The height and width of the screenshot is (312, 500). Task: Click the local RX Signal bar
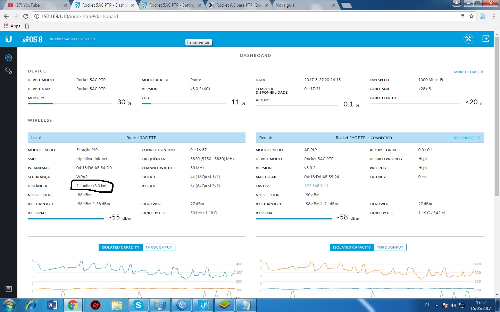66,219
